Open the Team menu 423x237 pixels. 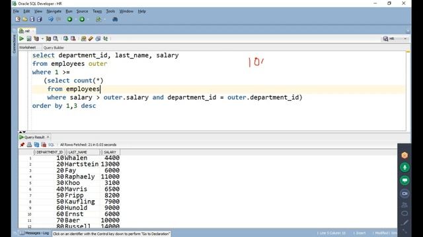tap(97, 11)
